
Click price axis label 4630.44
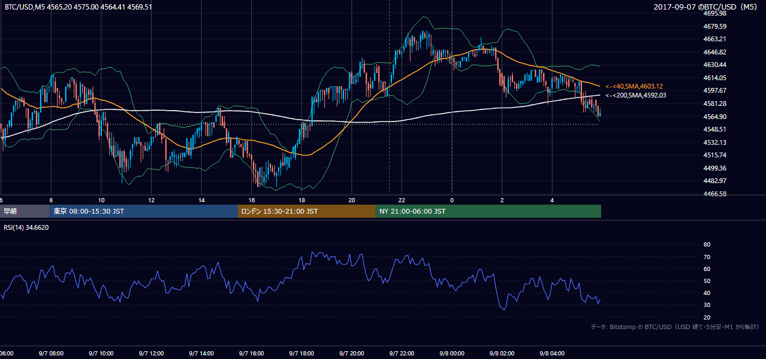coord(714,65)
